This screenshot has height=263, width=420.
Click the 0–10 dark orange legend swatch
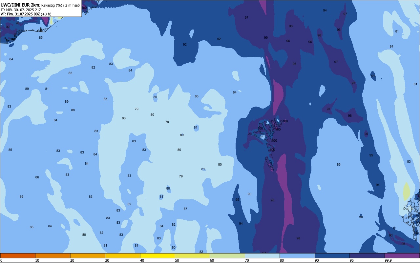pos(18,255)
